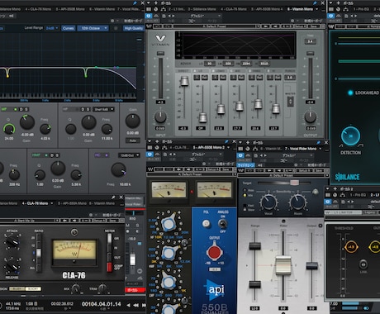Click the gear icon in the CLA-76 window
This screenshot has height=314, width=380.
click(x=91, y=215)
